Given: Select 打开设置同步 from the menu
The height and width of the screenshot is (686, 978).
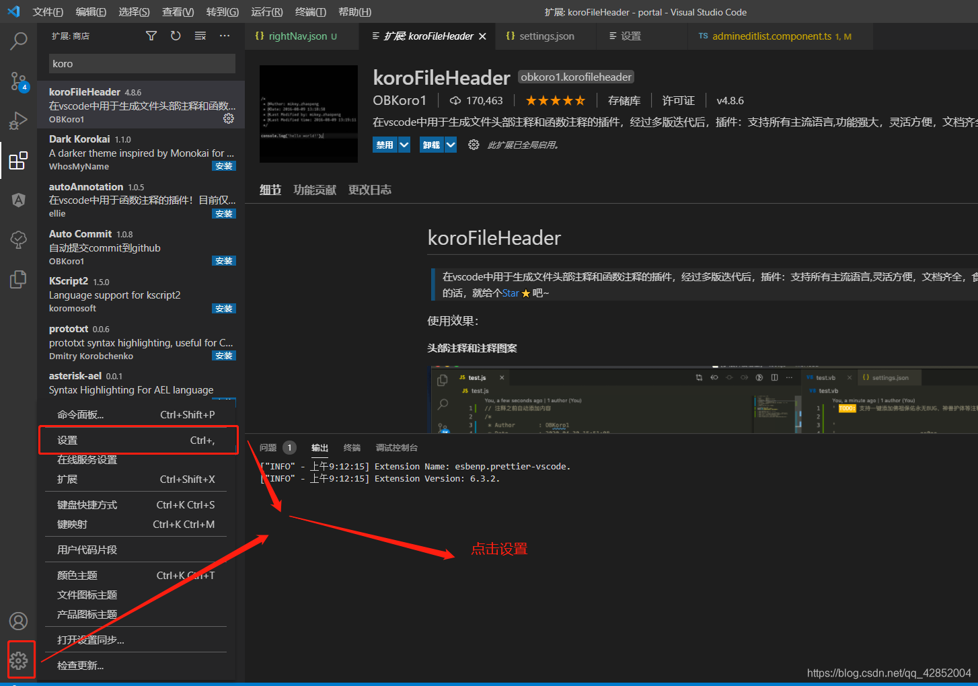Looking at the screenshot, I should 137,640.
